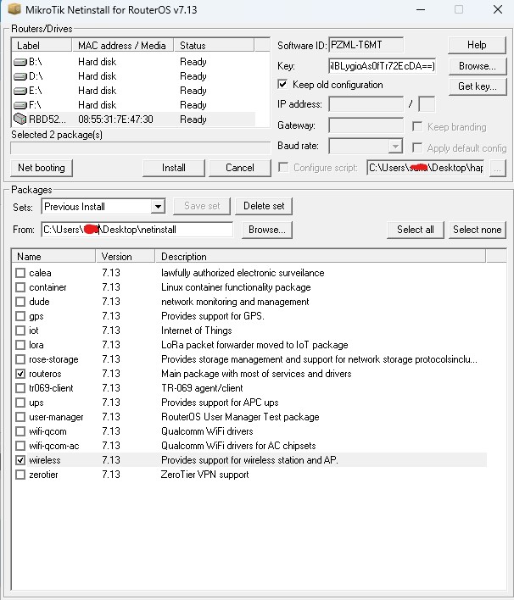Click the From path input field
Image resolution: width=514 pixels, height=600 pixels.
pyautogui.click(x=137, y=230)
